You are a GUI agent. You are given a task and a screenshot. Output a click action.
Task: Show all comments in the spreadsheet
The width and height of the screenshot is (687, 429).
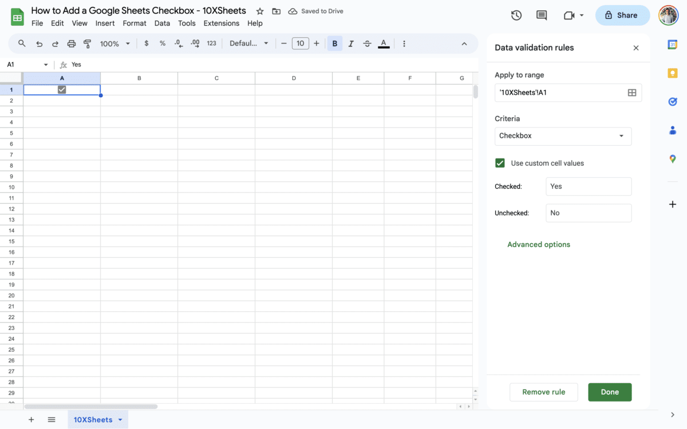point(541,15)
